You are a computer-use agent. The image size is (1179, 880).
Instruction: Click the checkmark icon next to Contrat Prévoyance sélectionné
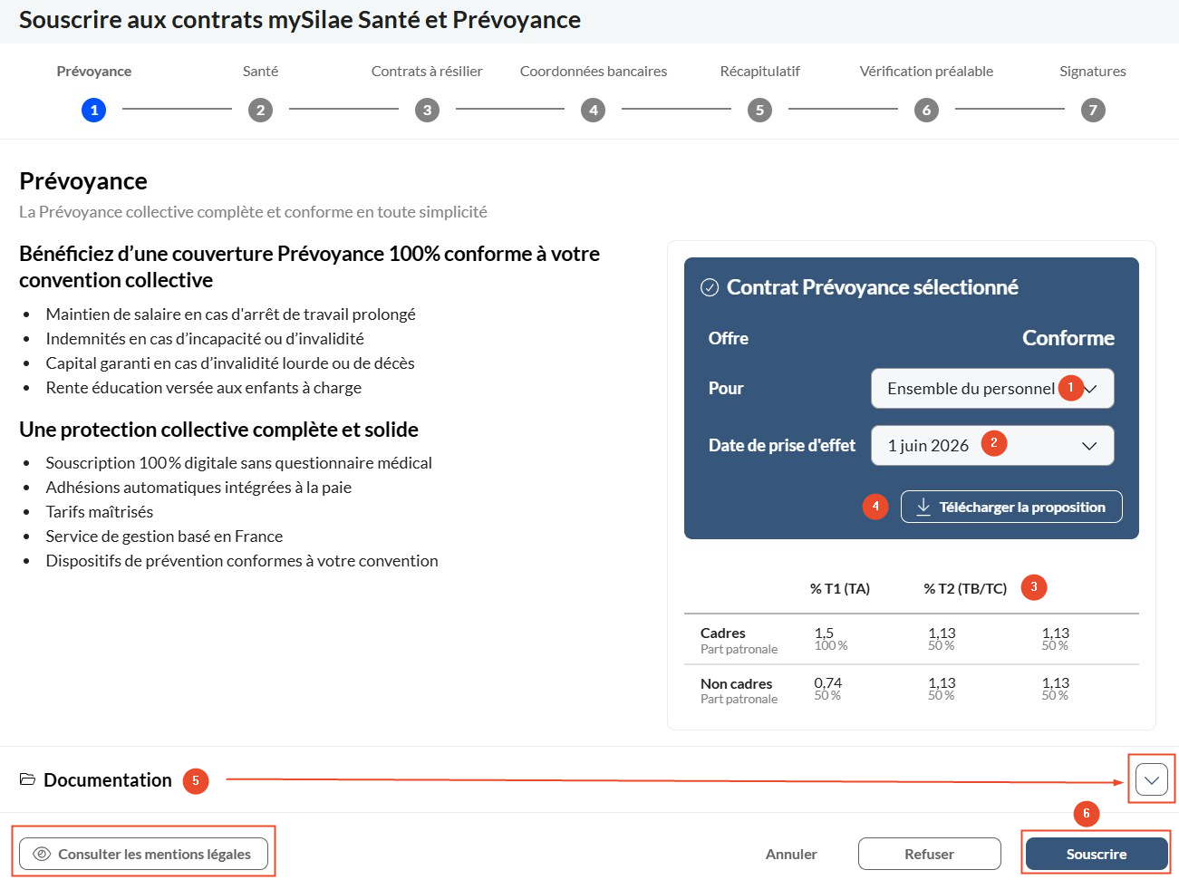coord(710,287)
